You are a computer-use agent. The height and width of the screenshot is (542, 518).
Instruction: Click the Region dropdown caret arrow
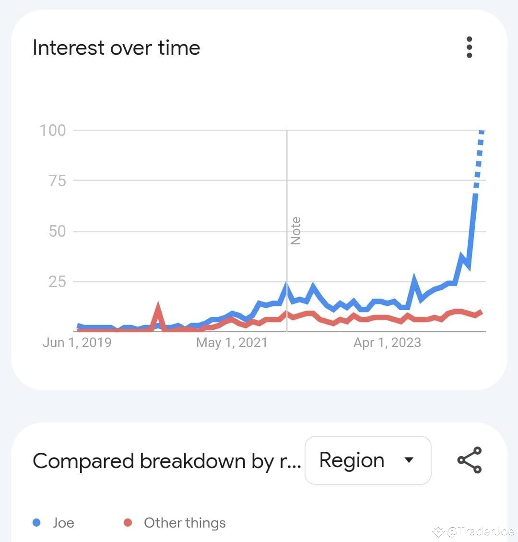409,460
